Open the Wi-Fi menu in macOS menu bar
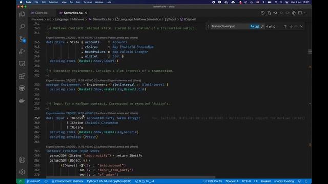Viewport: 328px width, 184px height. click(x=276, y=2)
